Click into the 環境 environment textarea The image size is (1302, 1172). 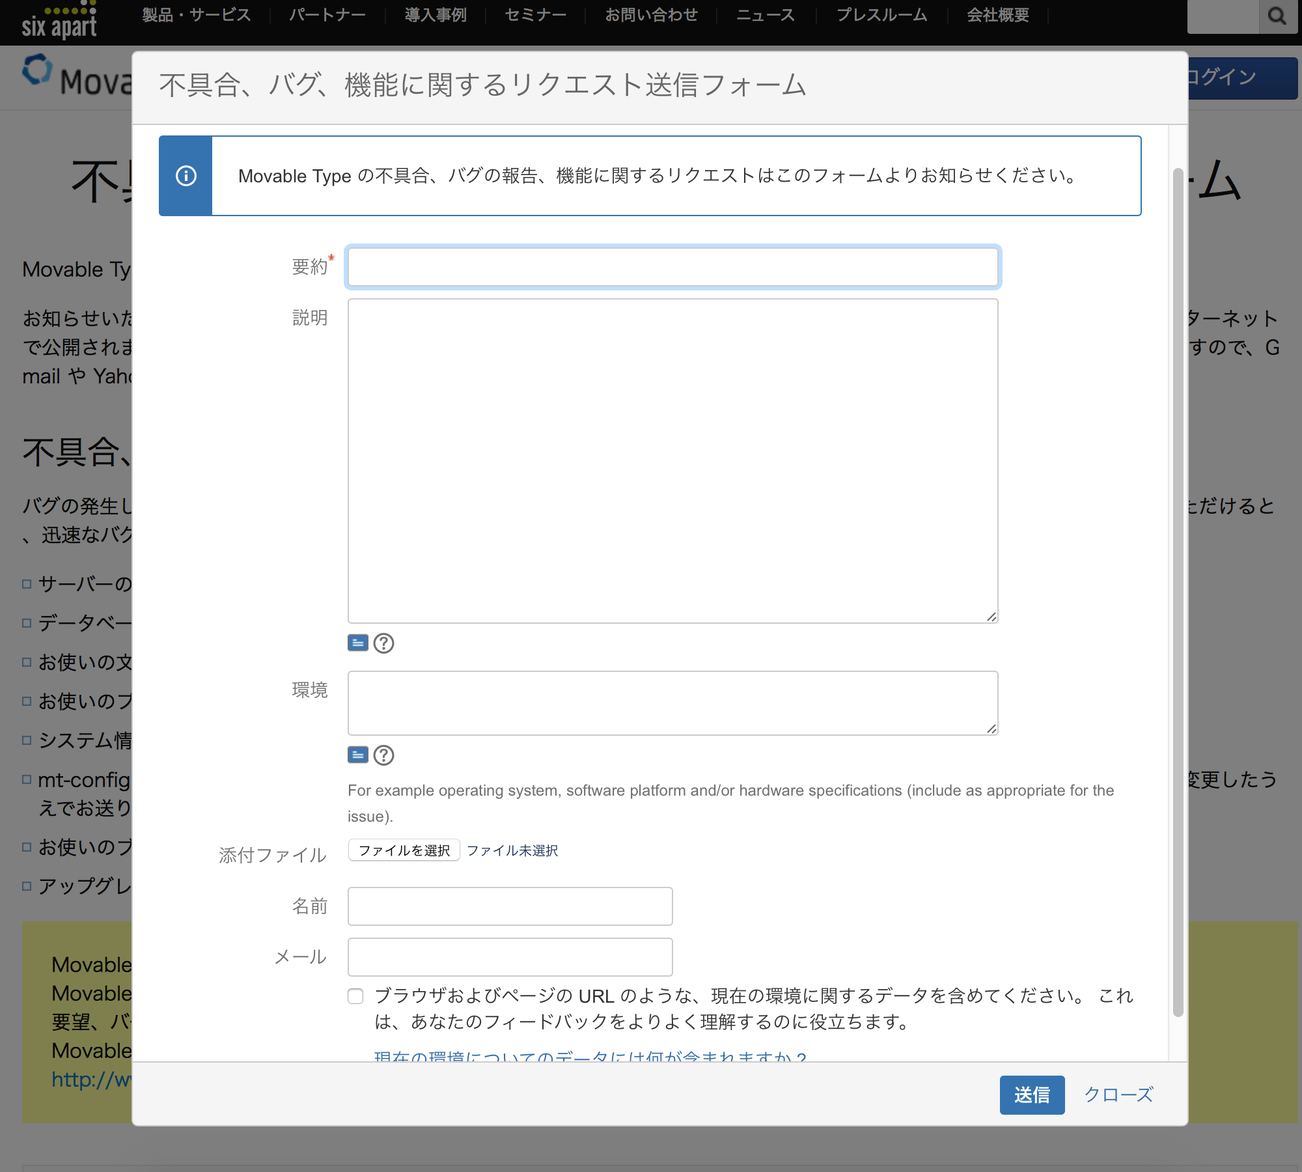coord(673,703)
